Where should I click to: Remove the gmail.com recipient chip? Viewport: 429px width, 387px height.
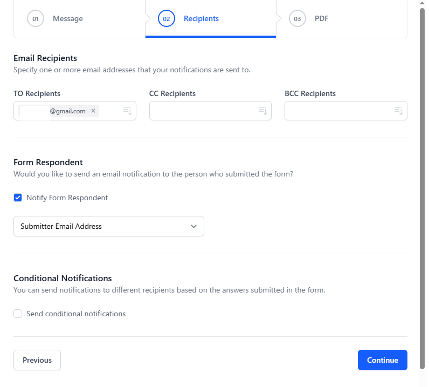(x=93, y=111)
